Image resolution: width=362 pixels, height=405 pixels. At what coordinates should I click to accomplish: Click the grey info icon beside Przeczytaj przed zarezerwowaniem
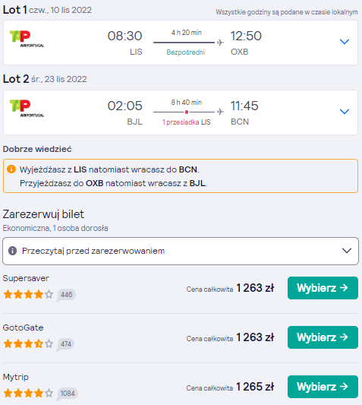coord(12,251)
